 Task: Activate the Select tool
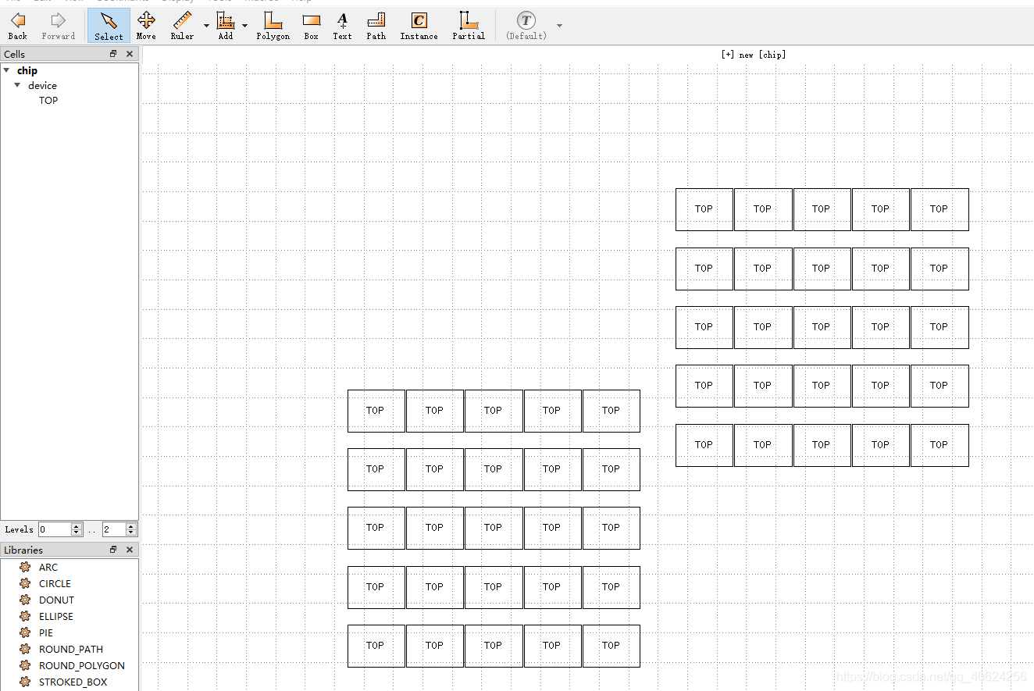tap(109, 26)
